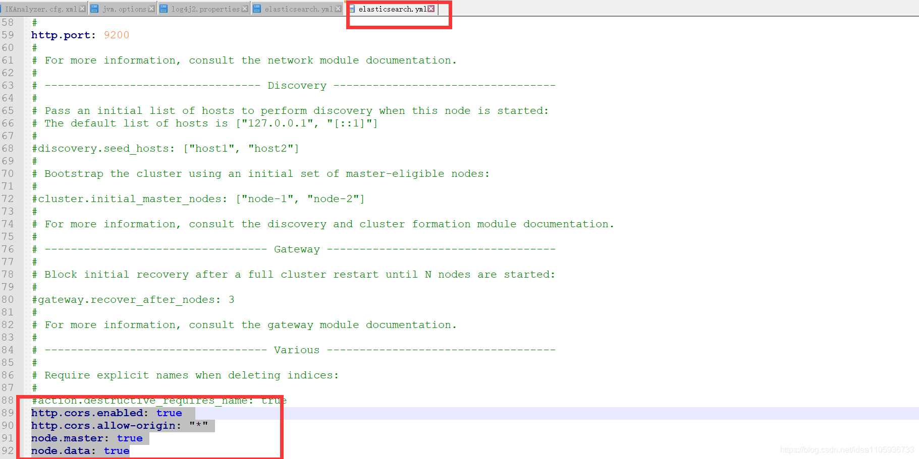Viewport: 919px width, 459px height.
Task: Click "Bootstrap the cluster" comment line
Action: point(260,173)
